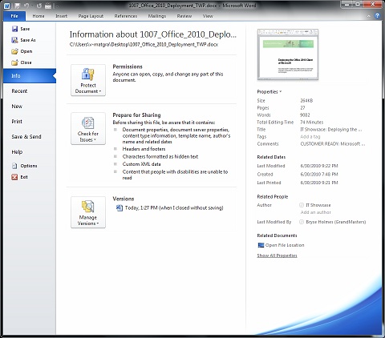
Task: Click Save in the backstage sidebar
Action: coord(21,29)
